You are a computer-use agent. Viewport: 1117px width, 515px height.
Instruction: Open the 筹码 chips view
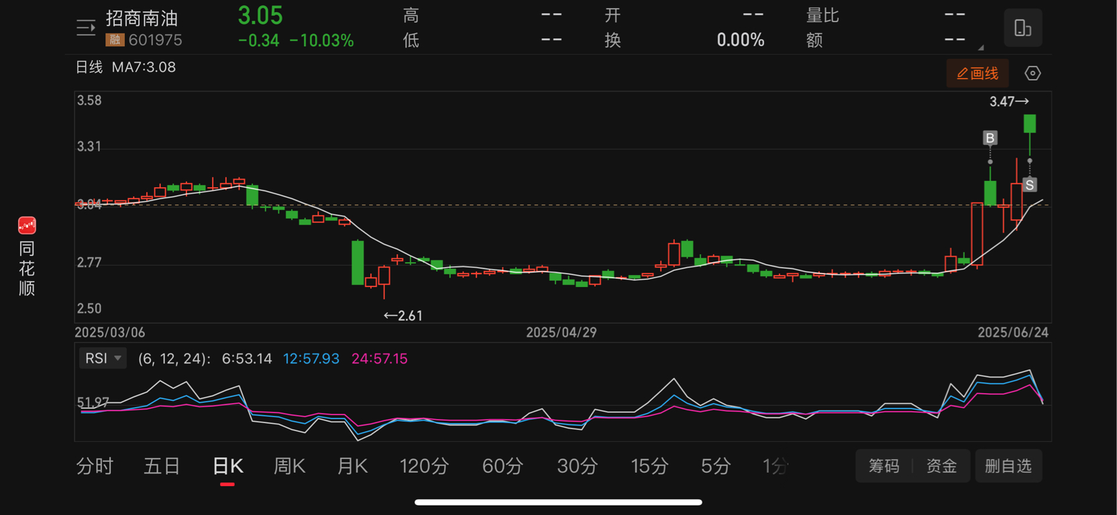pos(884,466)
